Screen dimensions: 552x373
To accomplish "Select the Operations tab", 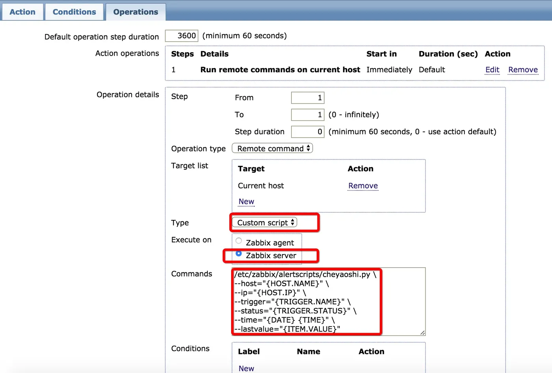I will coord(136,12).
